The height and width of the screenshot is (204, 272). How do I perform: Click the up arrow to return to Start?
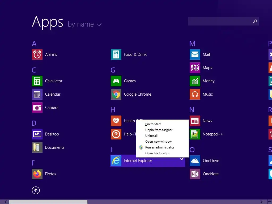point(36,190)
